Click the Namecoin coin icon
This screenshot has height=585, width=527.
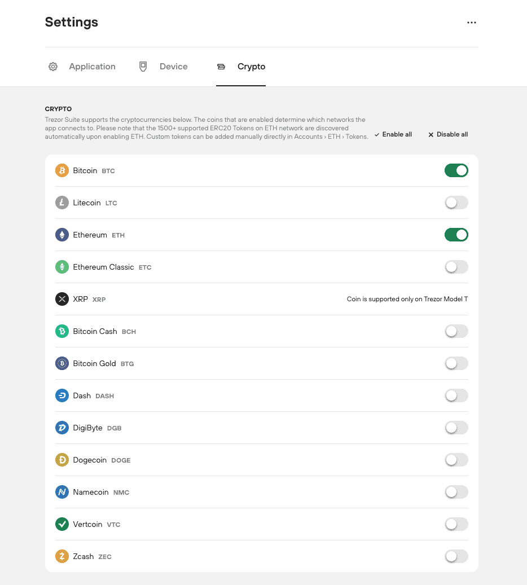(x=62, y=492)
